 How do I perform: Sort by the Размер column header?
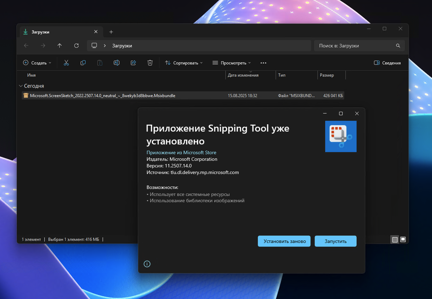[327, 75]
